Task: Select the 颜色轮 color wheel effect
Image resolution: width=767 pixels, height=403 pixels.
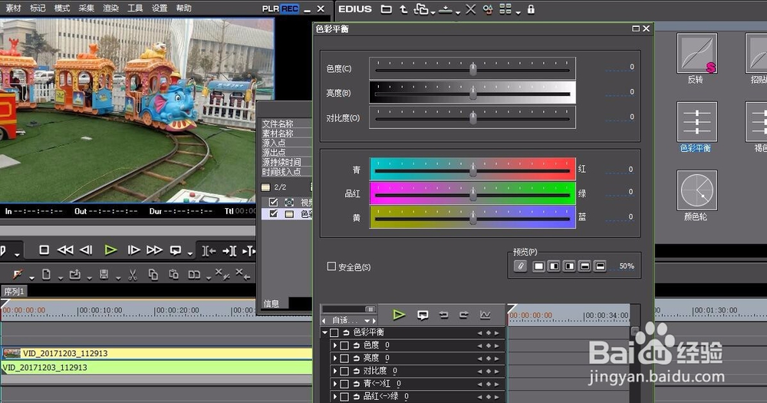Action: (x=696, y=190)
